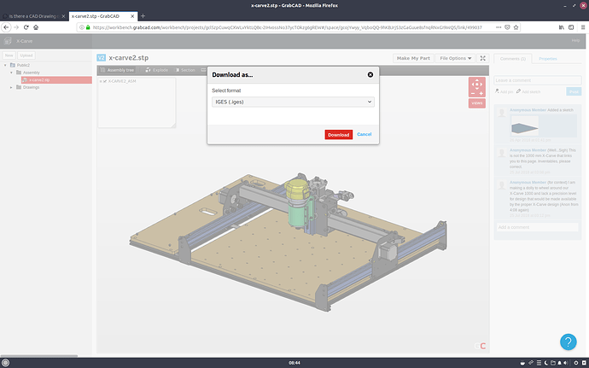Select the Drawings folder
The image size is (589, 368).
[31, 87]
